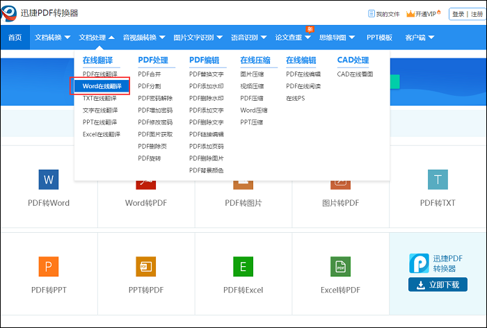This screenshot has width=487, height=328.
Task: Choose PDF替换文字 from PDF编辑 column
Action: 206,74
